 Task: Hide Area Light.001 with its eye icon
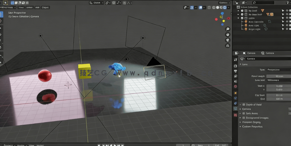[287, 22]
